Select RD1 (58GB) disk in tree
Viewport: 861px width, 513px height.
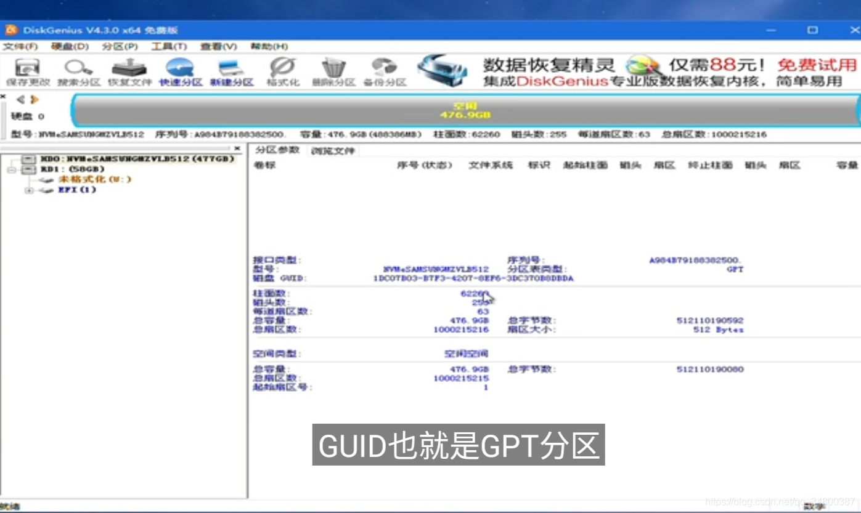[72, 169]
